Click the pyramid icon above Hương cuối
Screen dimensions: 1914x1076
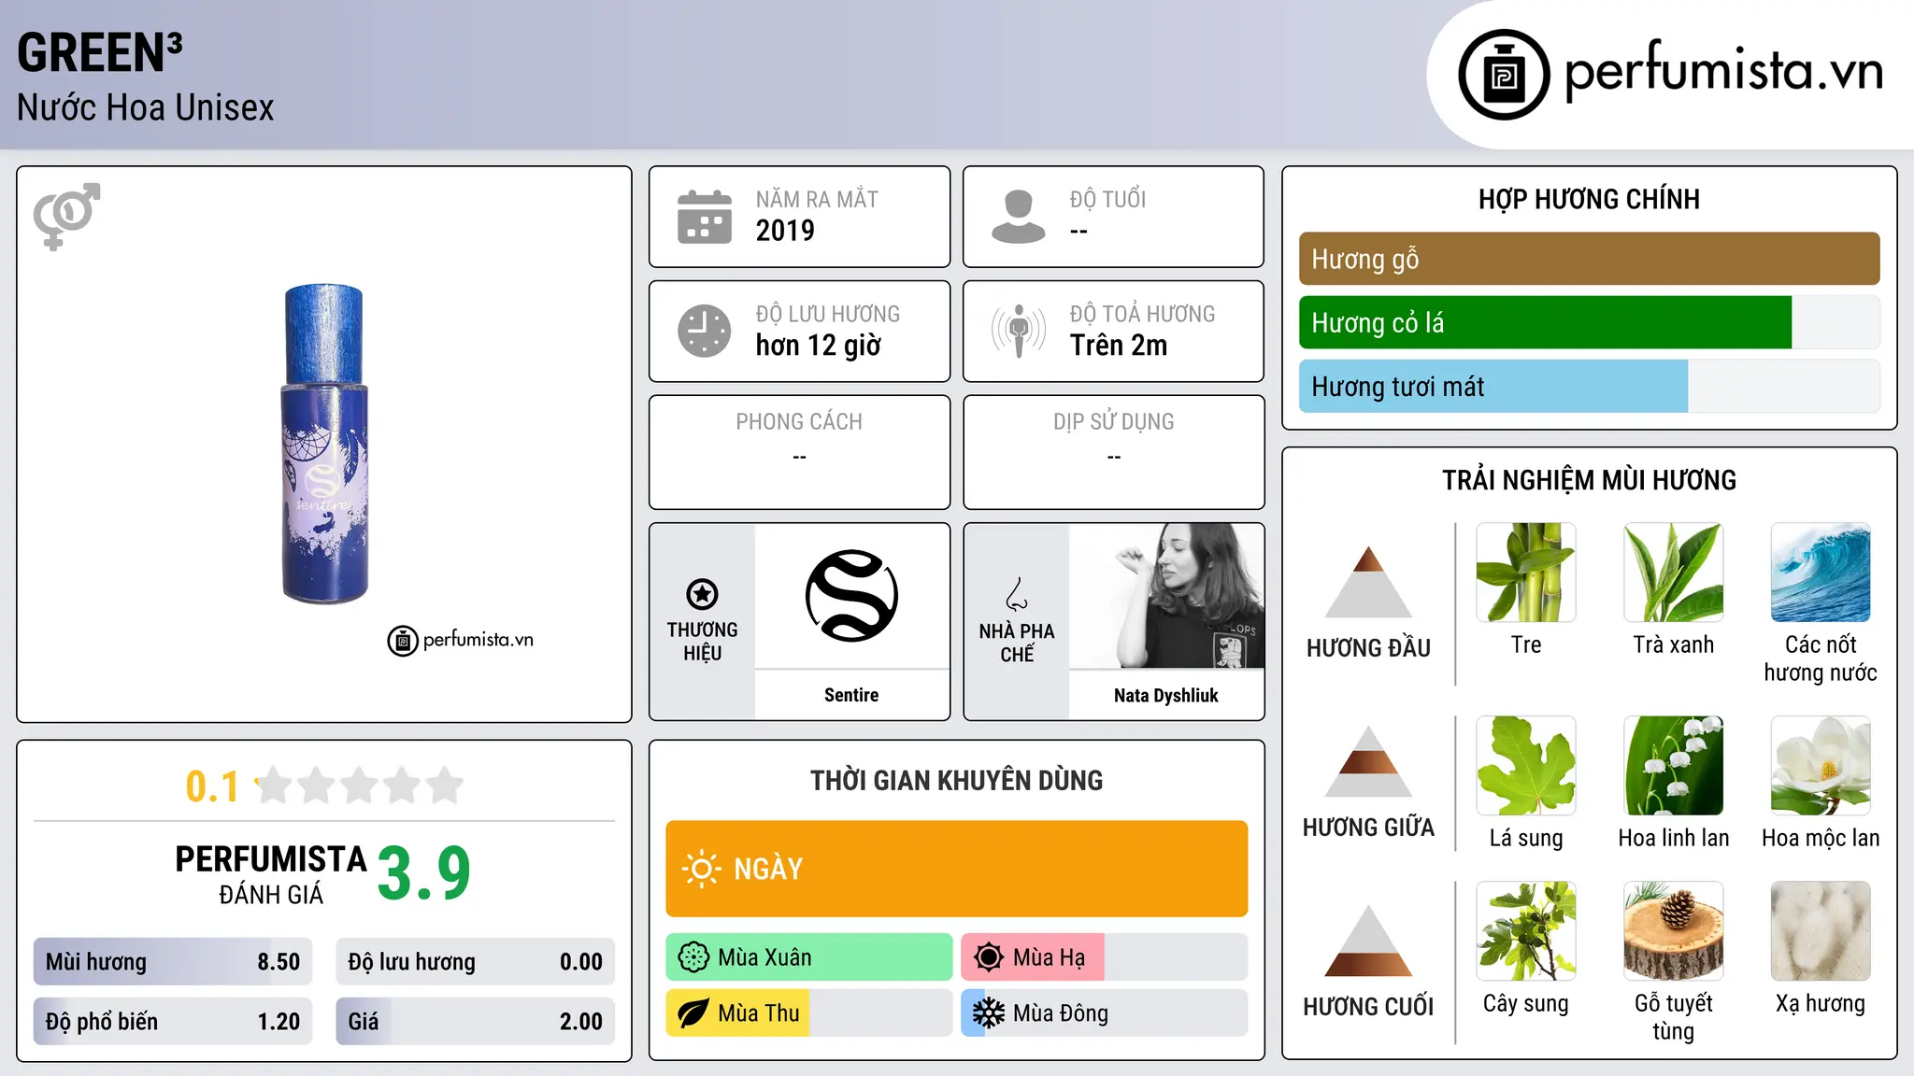tap(1368, 941)
